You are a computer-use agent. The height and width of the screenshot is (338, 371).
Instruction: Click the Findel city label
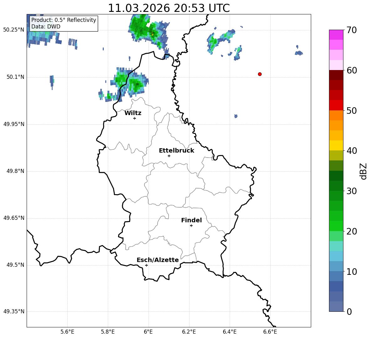point(191,220)
